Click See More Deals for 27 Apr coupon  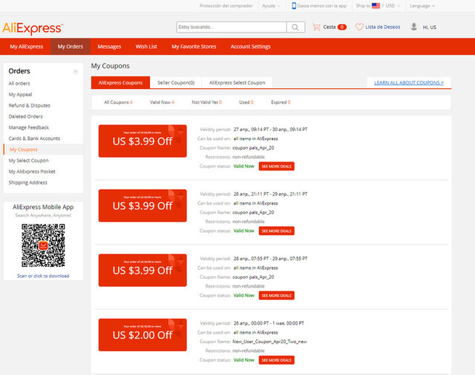tap(277, 166)
